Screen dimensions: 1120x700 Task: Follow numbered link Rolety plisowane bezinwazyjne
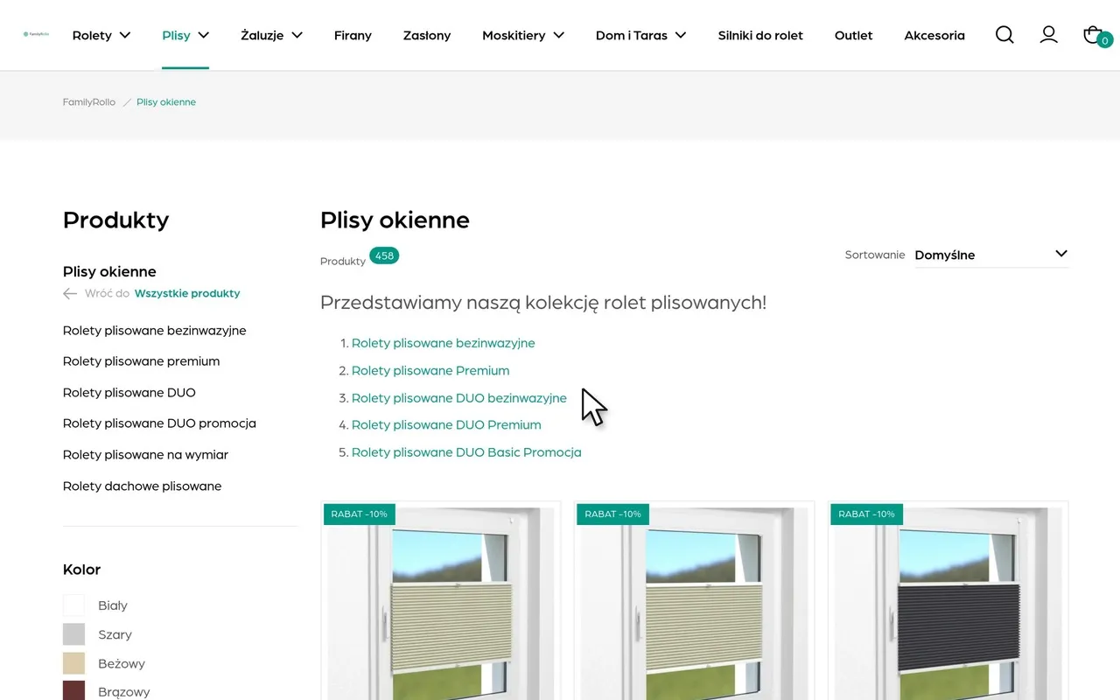444,343
